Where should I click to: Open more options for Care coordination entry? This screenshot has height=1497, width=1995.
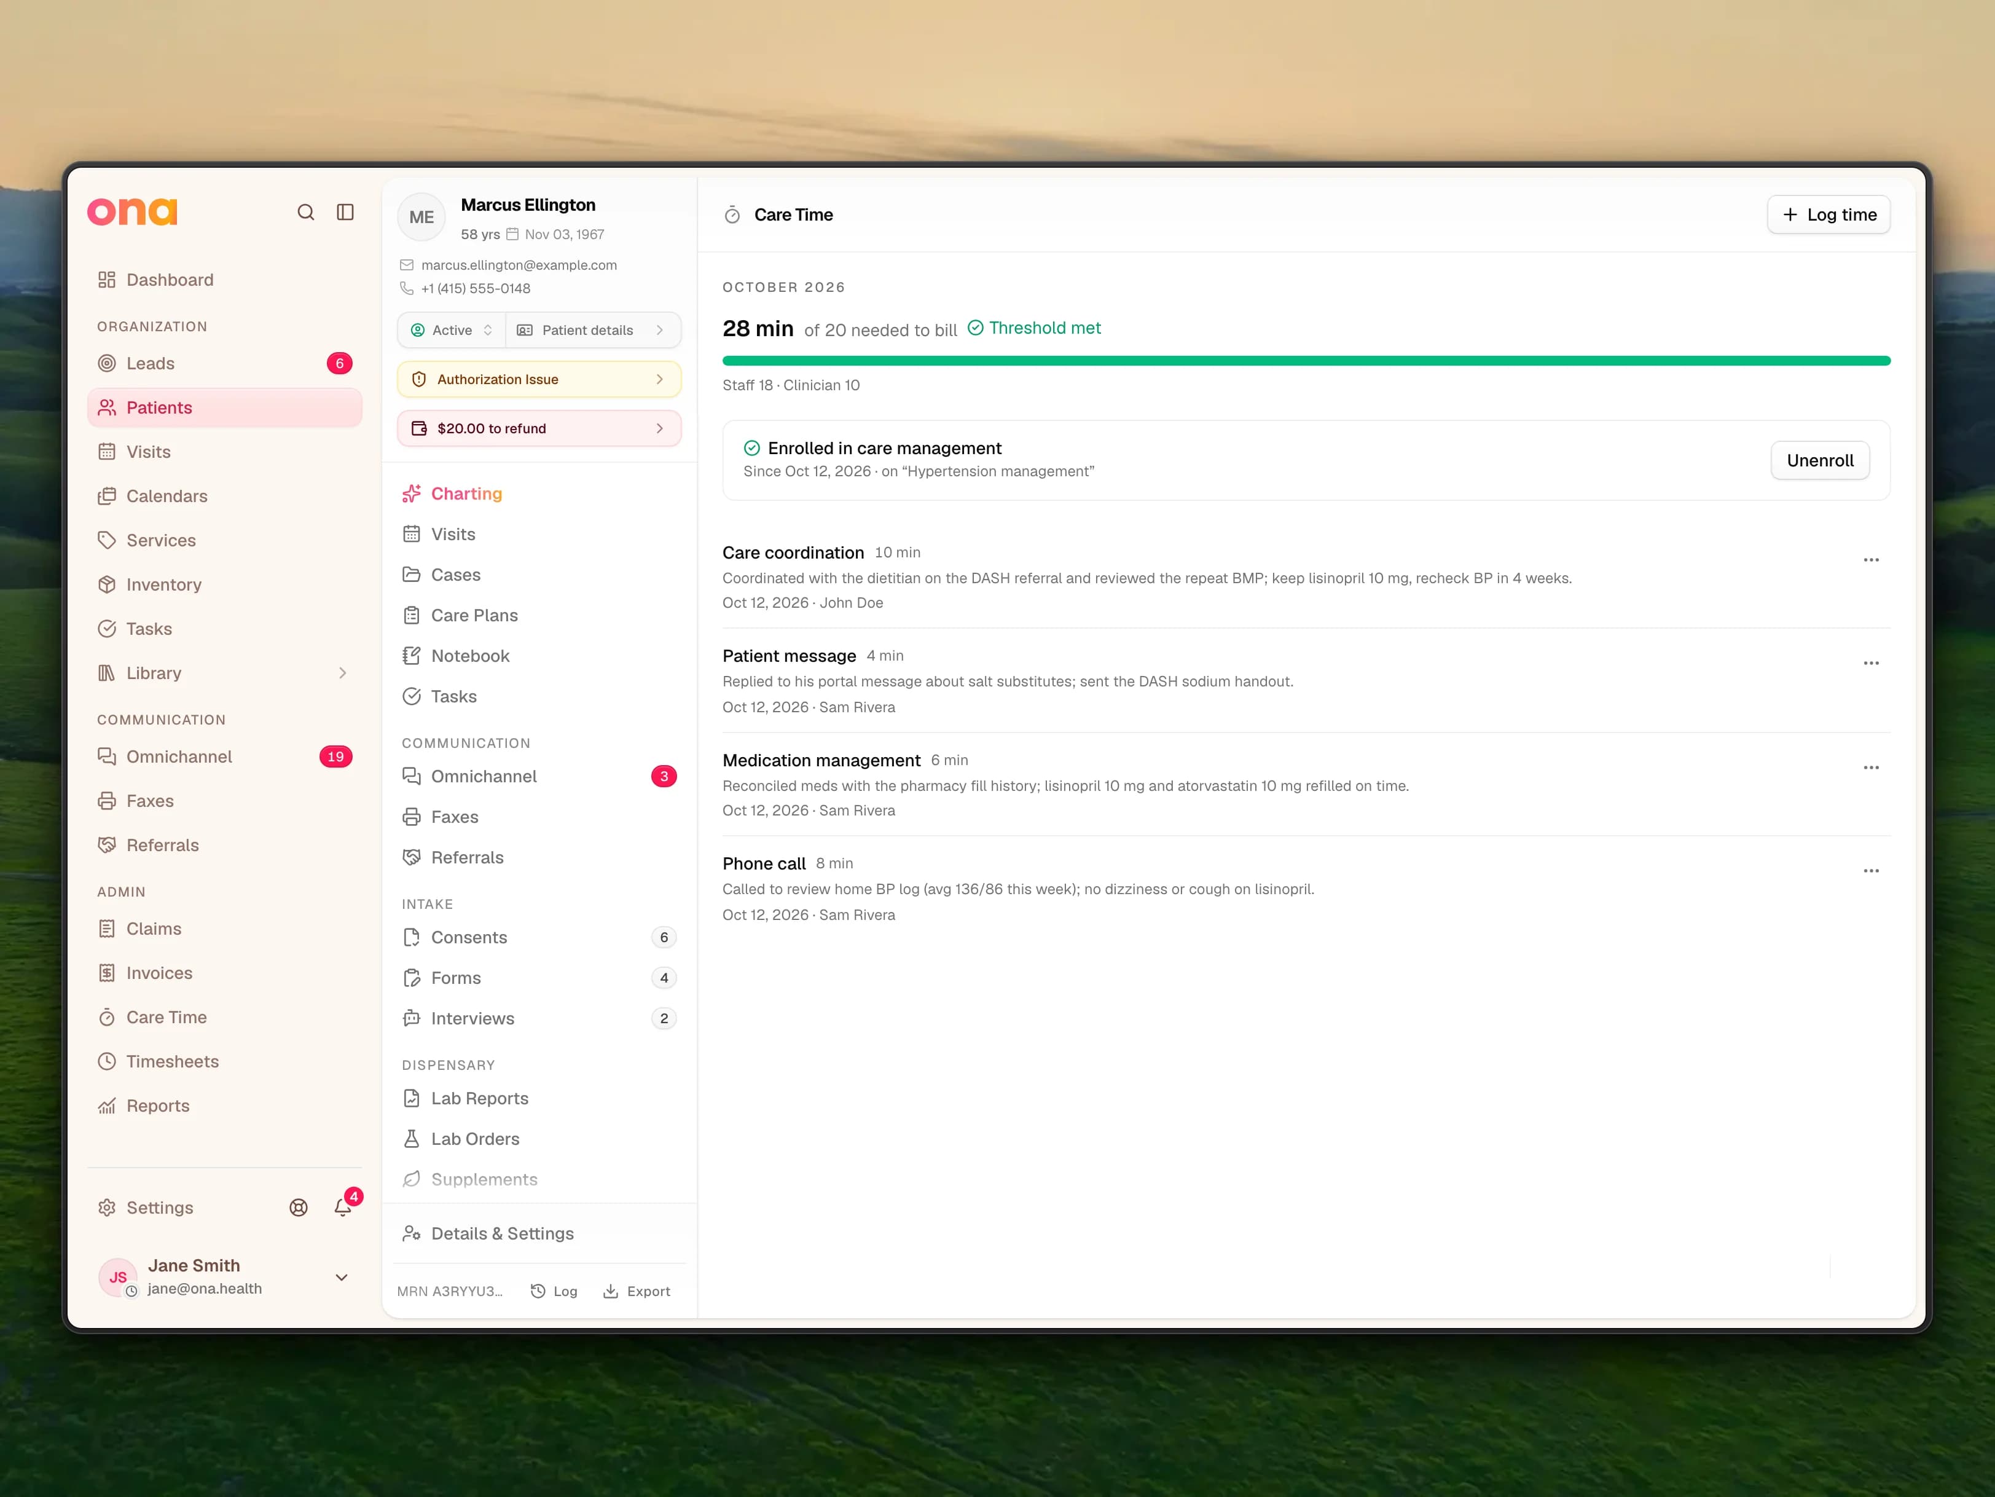point(1872,560)
